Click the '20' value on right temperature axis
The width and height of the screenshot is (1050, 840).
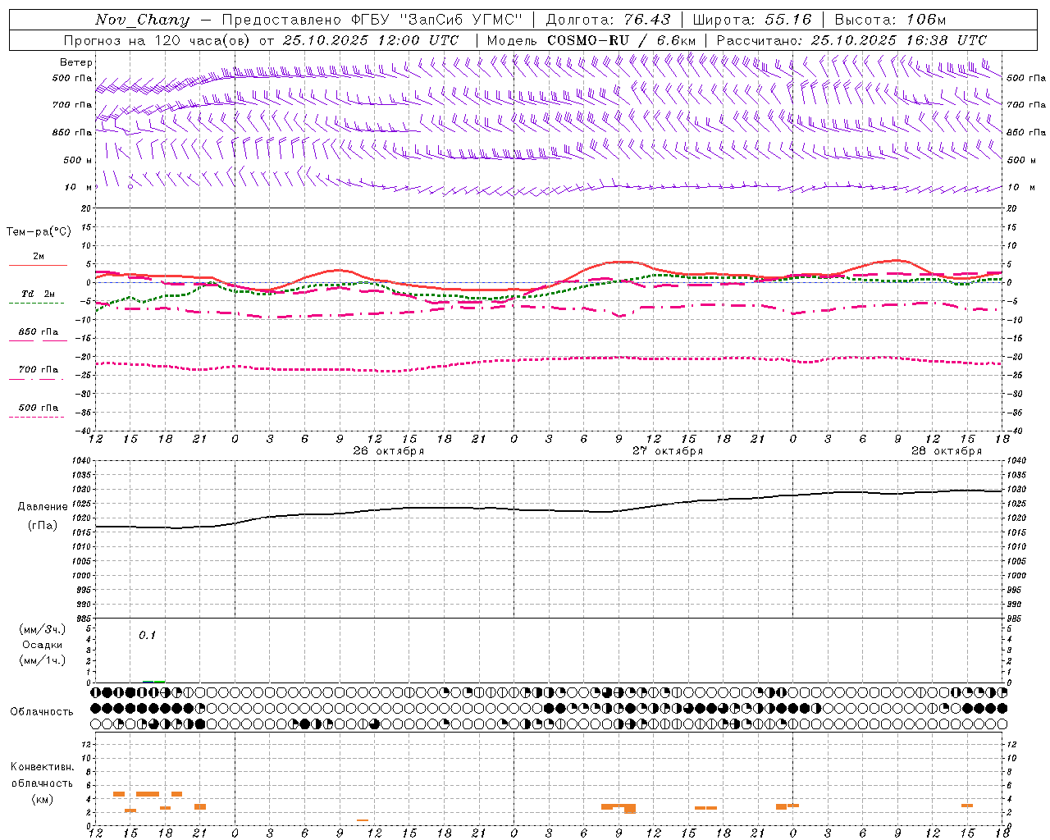[x=1013, y=209]
